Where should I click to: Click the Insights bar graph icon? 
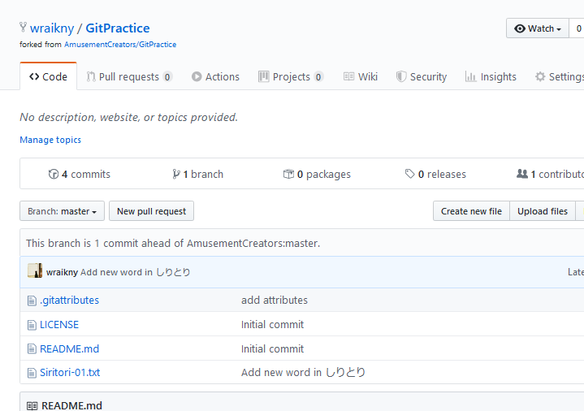(471, 76)
